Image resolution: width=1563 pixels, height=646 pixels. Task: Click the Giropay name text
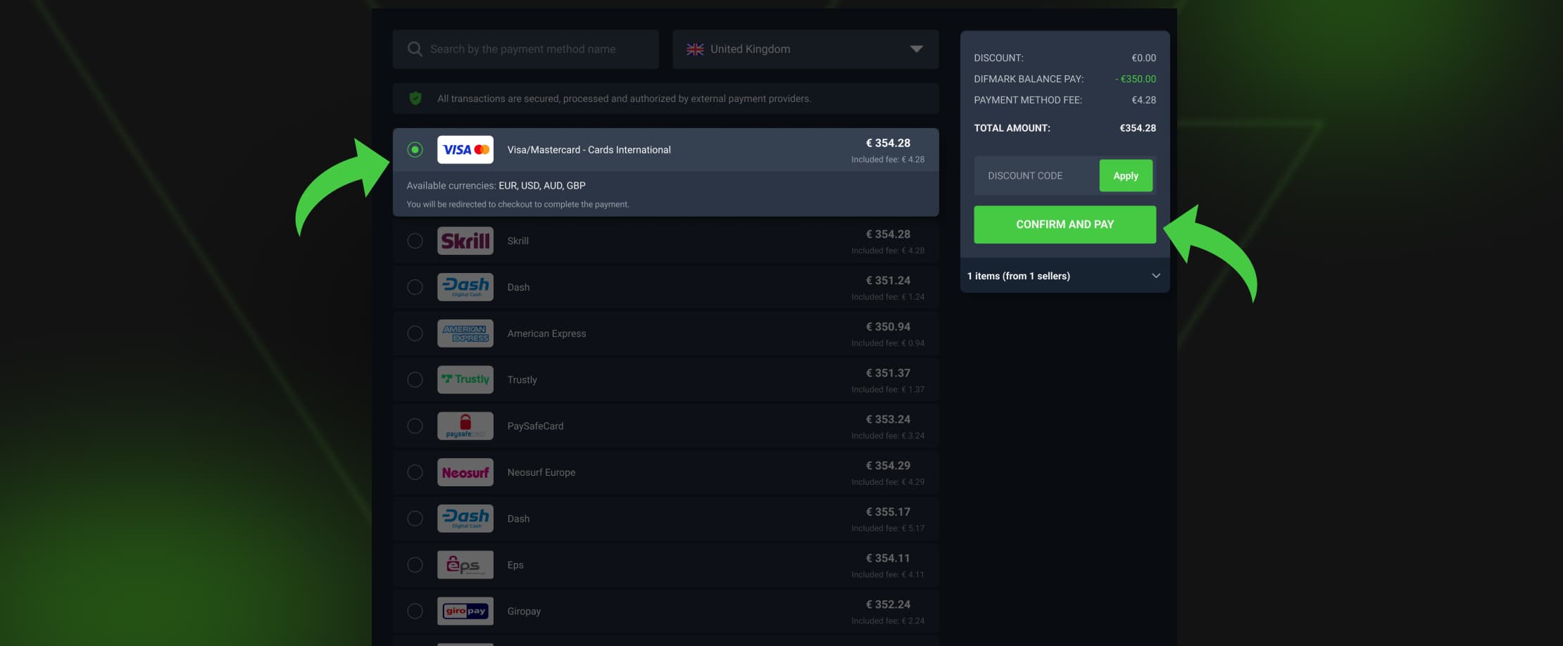click(x=524, y=612)
